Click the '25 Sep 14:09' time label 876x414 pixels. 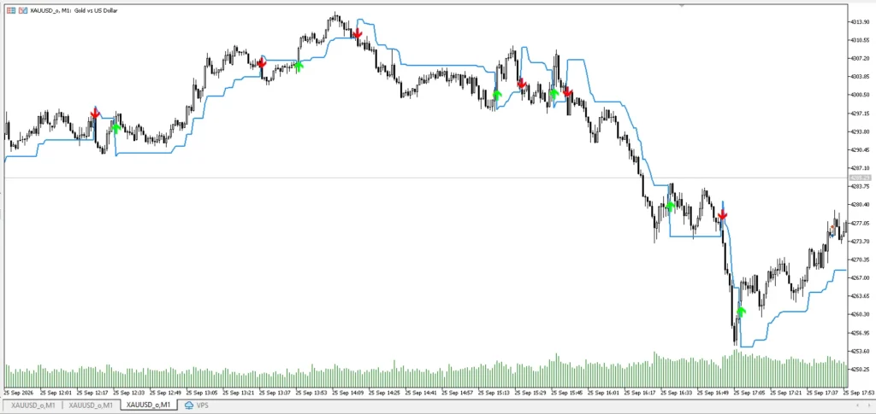pyautogui.click(x=347, y=393)
